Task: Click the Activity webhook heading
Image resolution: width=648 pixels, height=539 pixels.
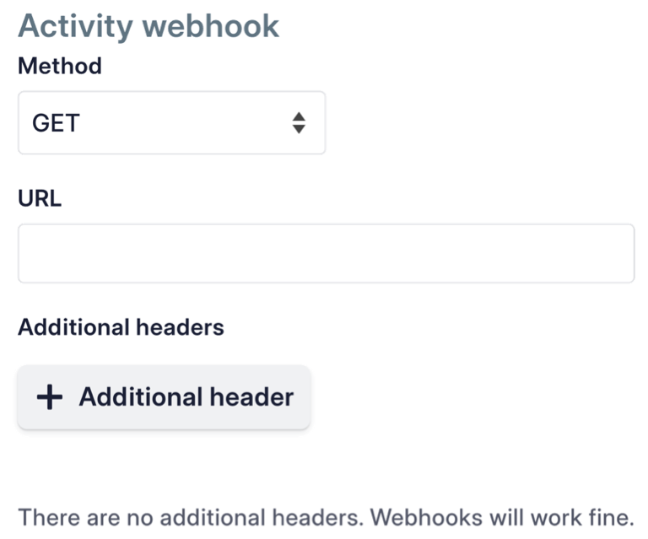Action: pos(148,27)
